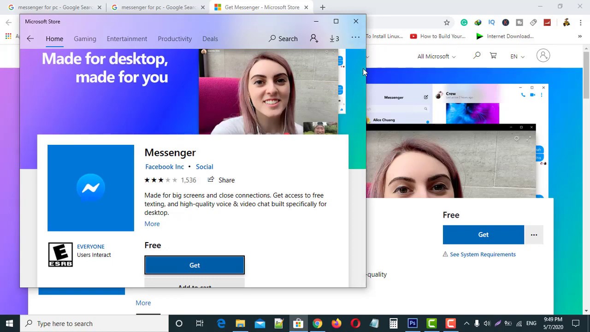Show hidden system tray icons

[x=466, y=324]
